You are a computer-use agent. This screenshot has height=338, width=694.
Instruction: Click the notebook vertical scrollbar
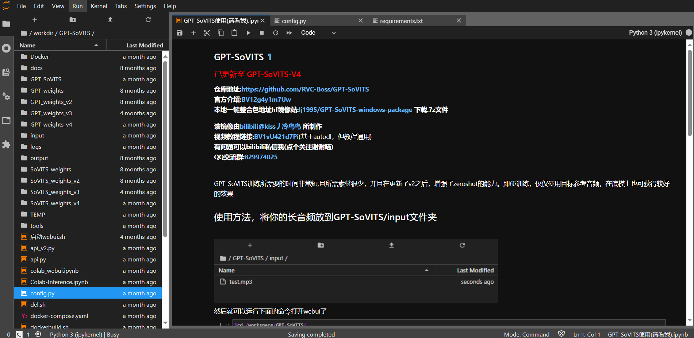(690, 93)
